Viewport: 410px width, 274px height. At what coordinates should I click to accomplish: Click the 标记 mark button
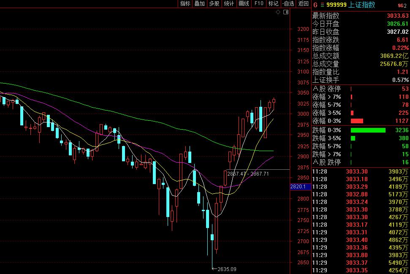click(x=274, y=3)
